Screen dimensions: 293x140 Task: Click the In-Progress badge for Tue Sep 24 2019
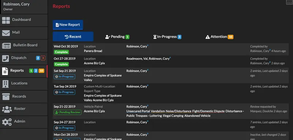(64, 92)
